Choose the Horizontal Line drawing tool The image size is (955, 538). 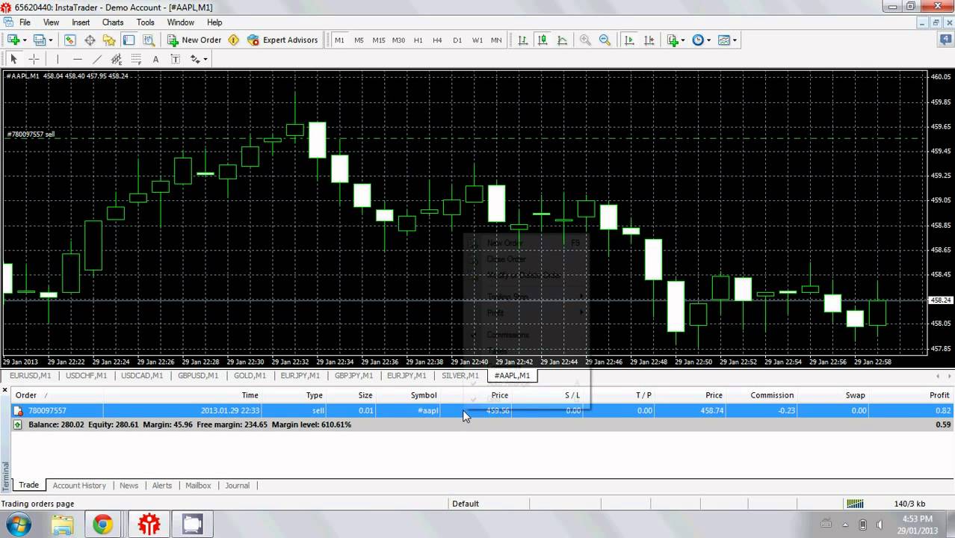point(78,59)
